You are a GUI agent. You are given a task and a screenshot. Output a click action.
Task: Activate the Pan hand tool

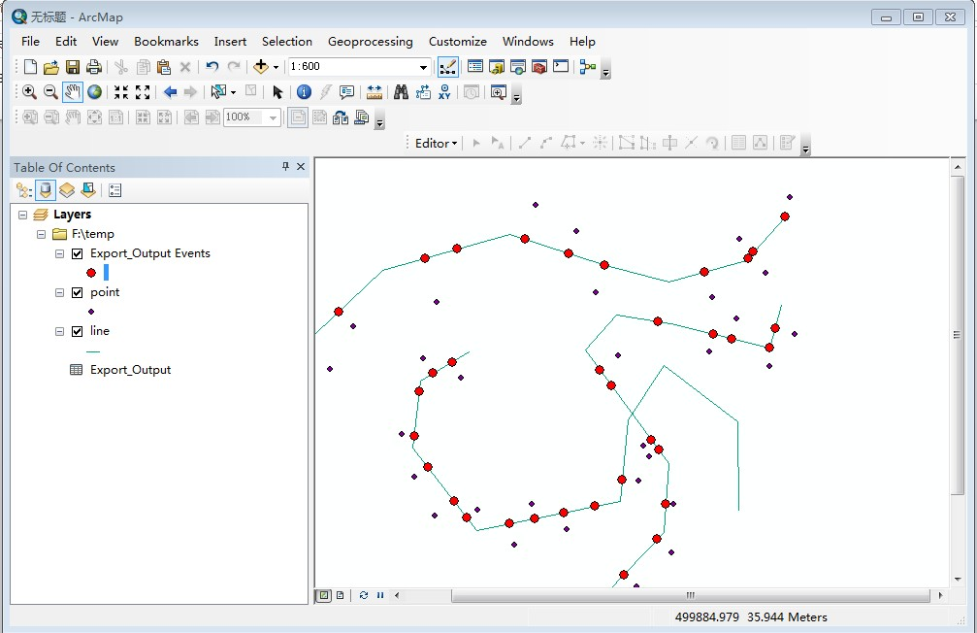[72, 92]
